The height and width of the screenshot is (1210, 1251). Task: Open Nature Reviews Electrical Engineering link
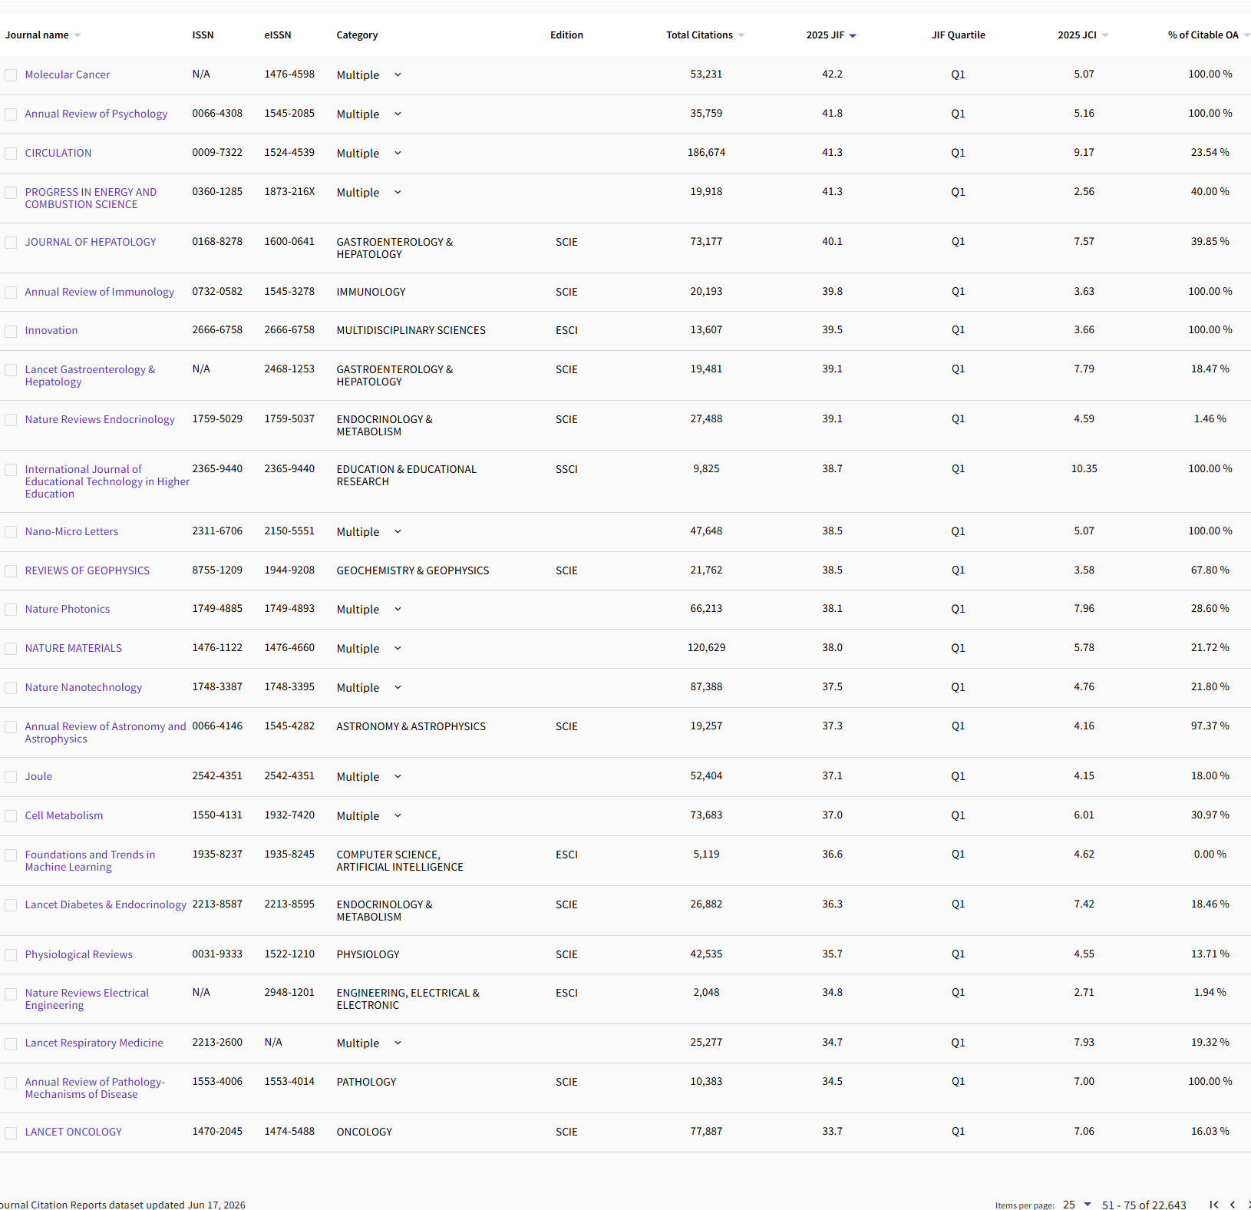tap(87, 1000)
